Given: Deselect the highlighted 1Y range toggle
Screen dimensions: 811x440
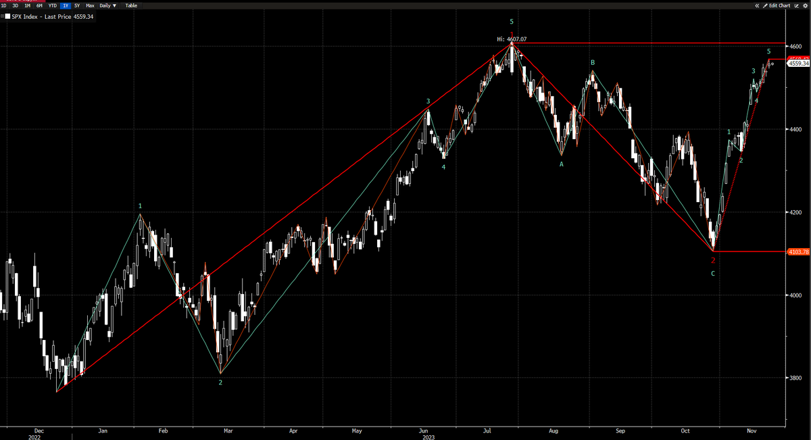Looking at the screenshot, I should pos(66,5).
